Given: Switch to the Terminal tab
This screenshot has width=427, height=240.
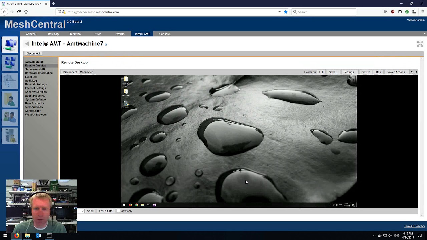Looking at the screenshot, I should click(x=75, y=34).
